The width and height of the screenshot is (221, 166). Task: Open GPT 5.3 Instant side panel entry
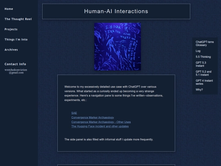click(201, 64)
